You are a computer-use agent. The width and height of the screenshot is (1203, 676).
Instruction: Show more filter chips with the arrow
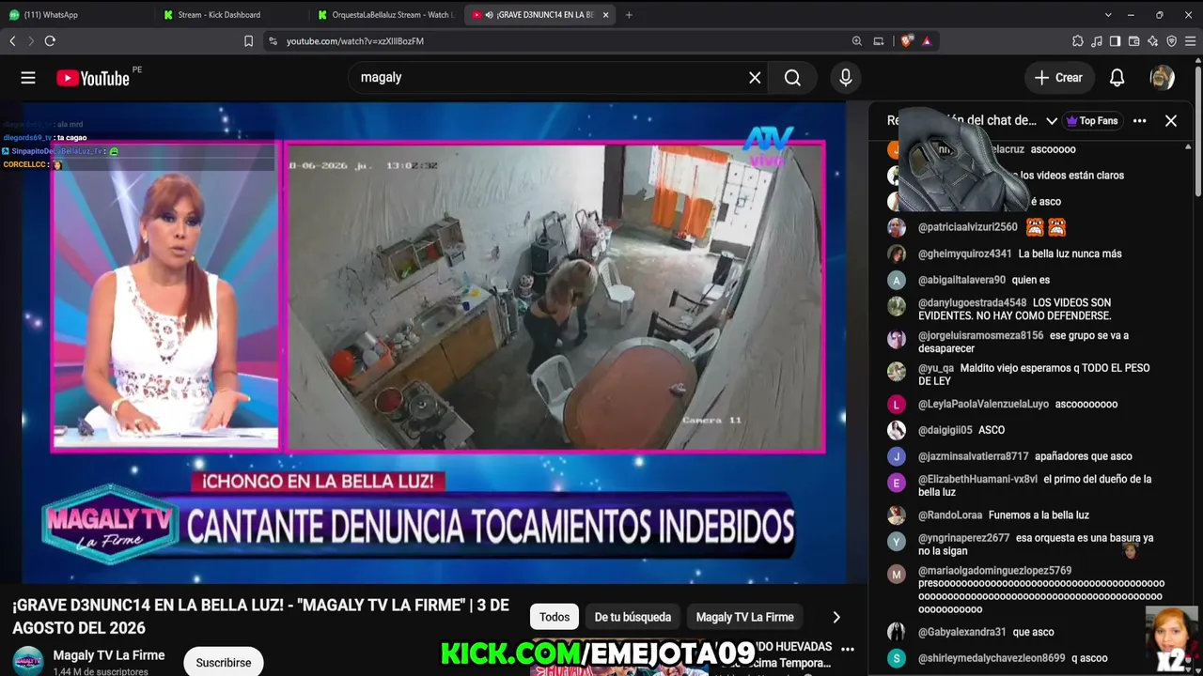click(x=836, y=617)
